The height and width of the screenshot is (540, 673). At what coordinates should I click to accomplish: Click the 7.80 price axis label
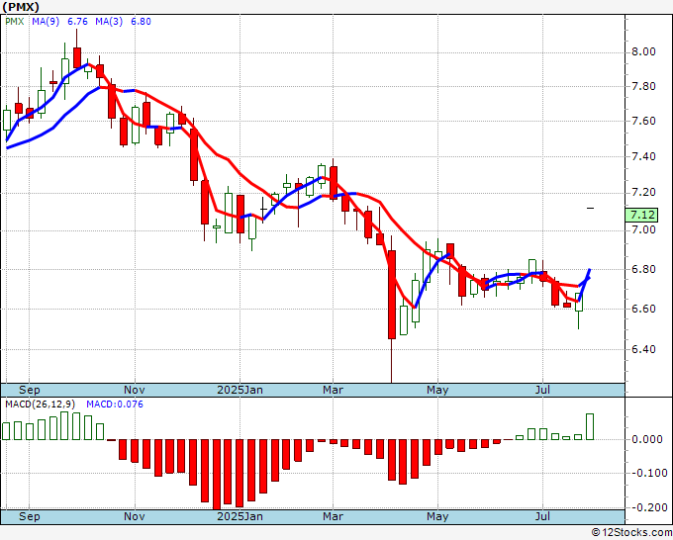click(643, 86)
